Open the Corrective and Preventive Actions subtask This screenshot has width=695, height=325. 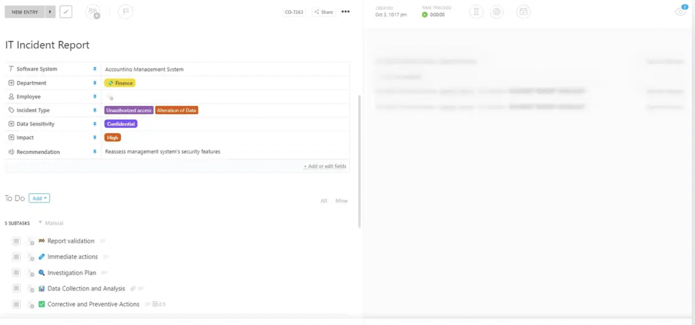coord(93,304)
